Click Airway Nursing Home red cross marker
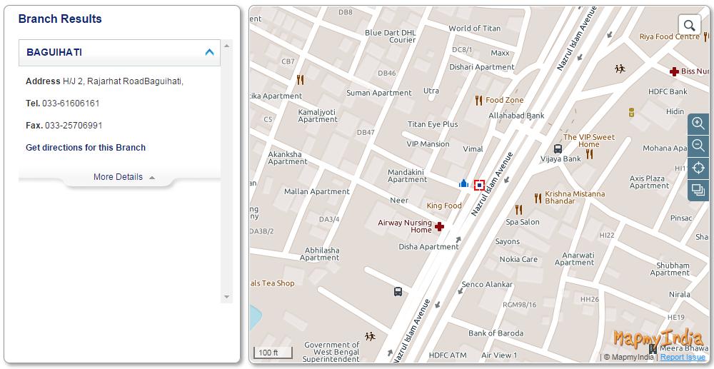The height and width of the screenshot is (369, 714). pyautogui.click(x=440, y=226)
